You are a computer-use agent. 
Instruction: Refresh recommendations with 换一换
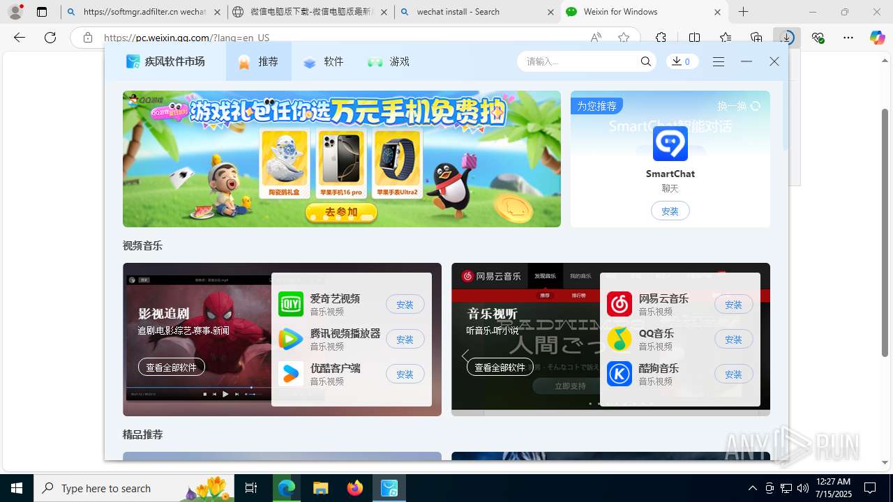pos(739,106)
